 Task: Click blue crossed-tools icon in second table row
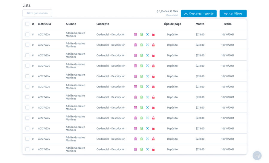(147, 45)
